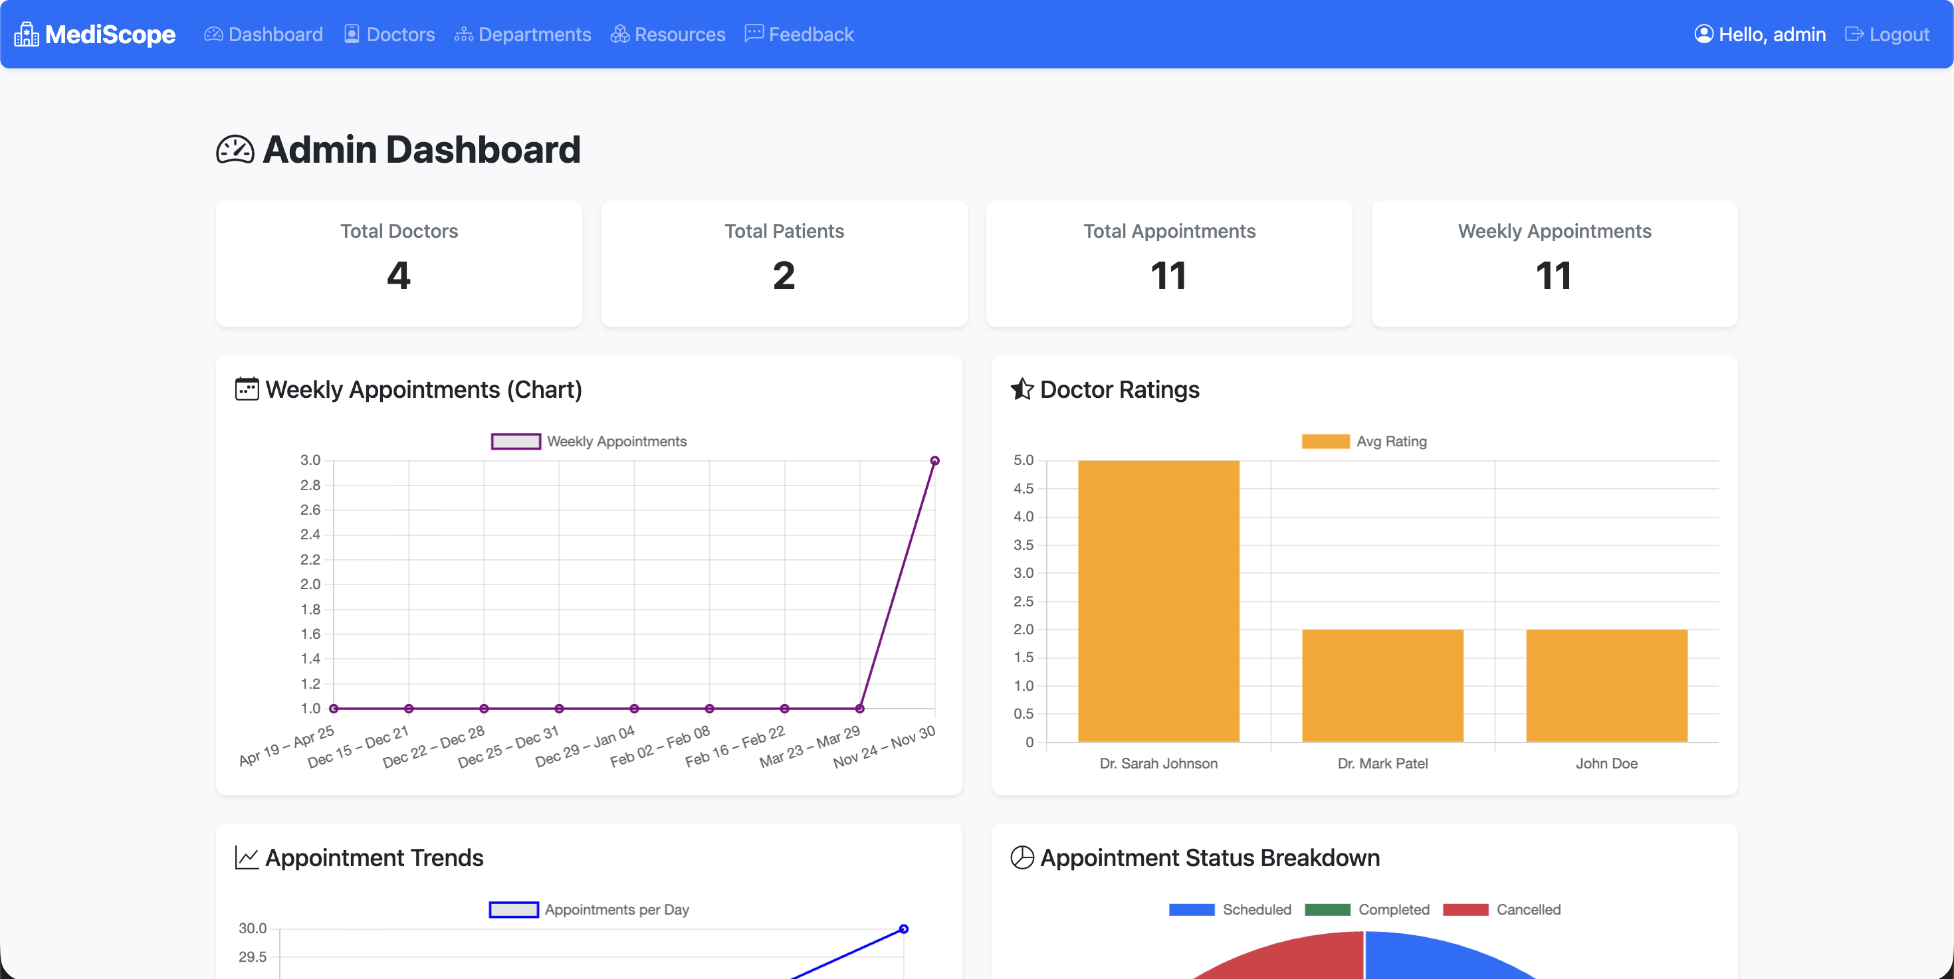Toggle the Weekly Appointments legend series
The image size is (1954, 979).
click(x=516, y=441)
